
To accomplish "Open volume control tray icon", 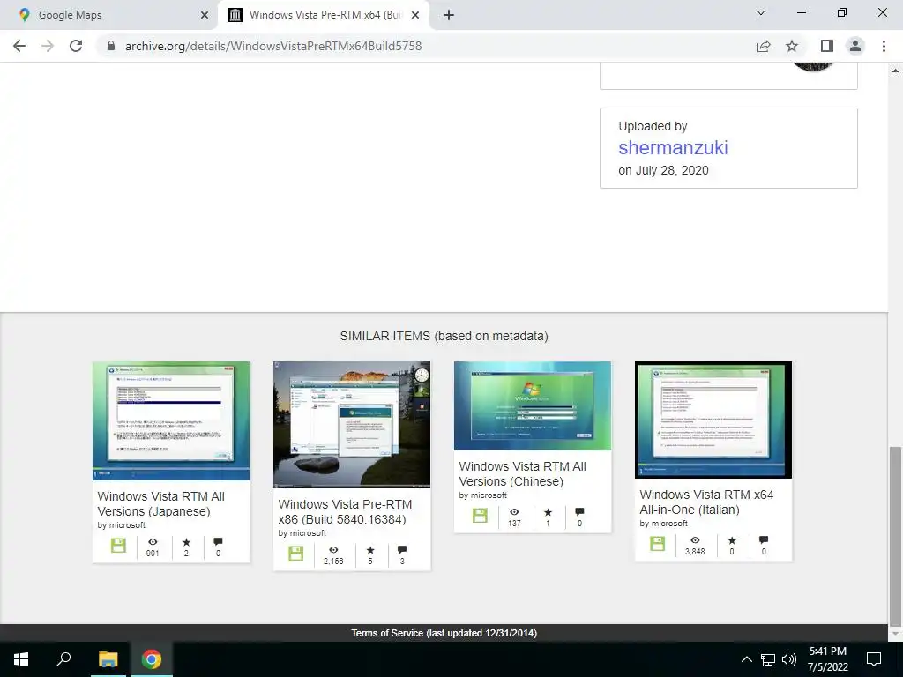I will [789, 659].
